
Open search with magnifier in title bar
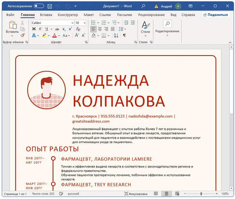coord(143,6)
